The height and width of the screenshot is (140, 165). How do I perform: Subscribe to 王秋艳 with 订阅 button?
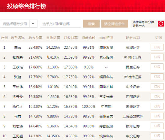tap(157, 67)
